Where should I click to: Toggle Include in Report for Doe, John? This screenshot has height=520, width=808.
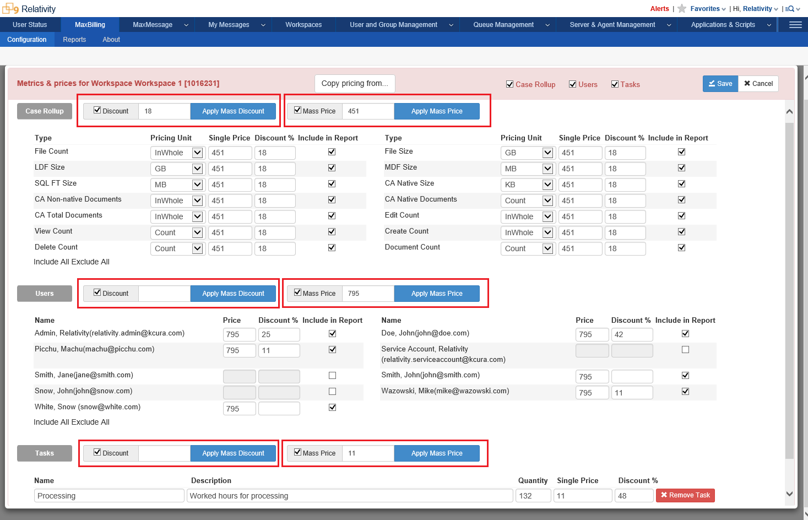(685, 333)
